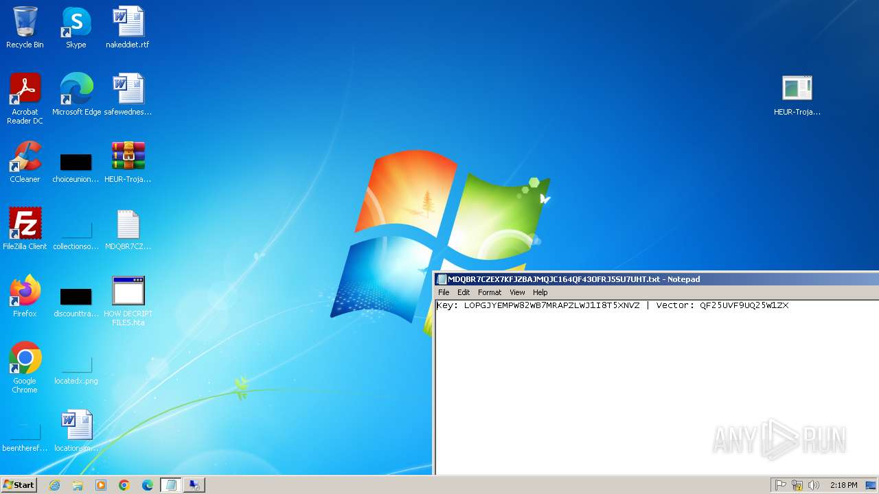Open Windows Media Player taskbar icon
Screen dimensions: 879x494
101,485
